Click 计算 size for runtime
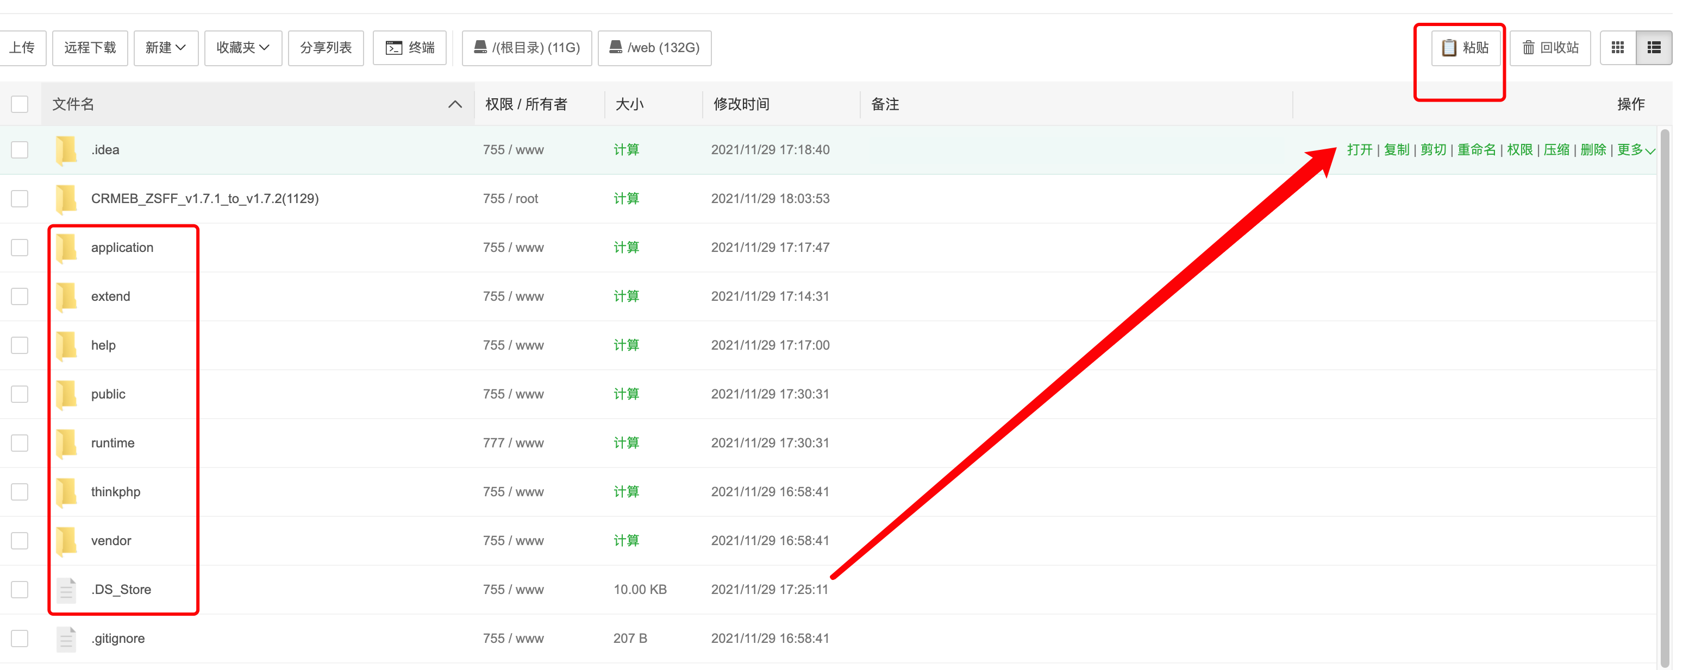 (626, 443)
